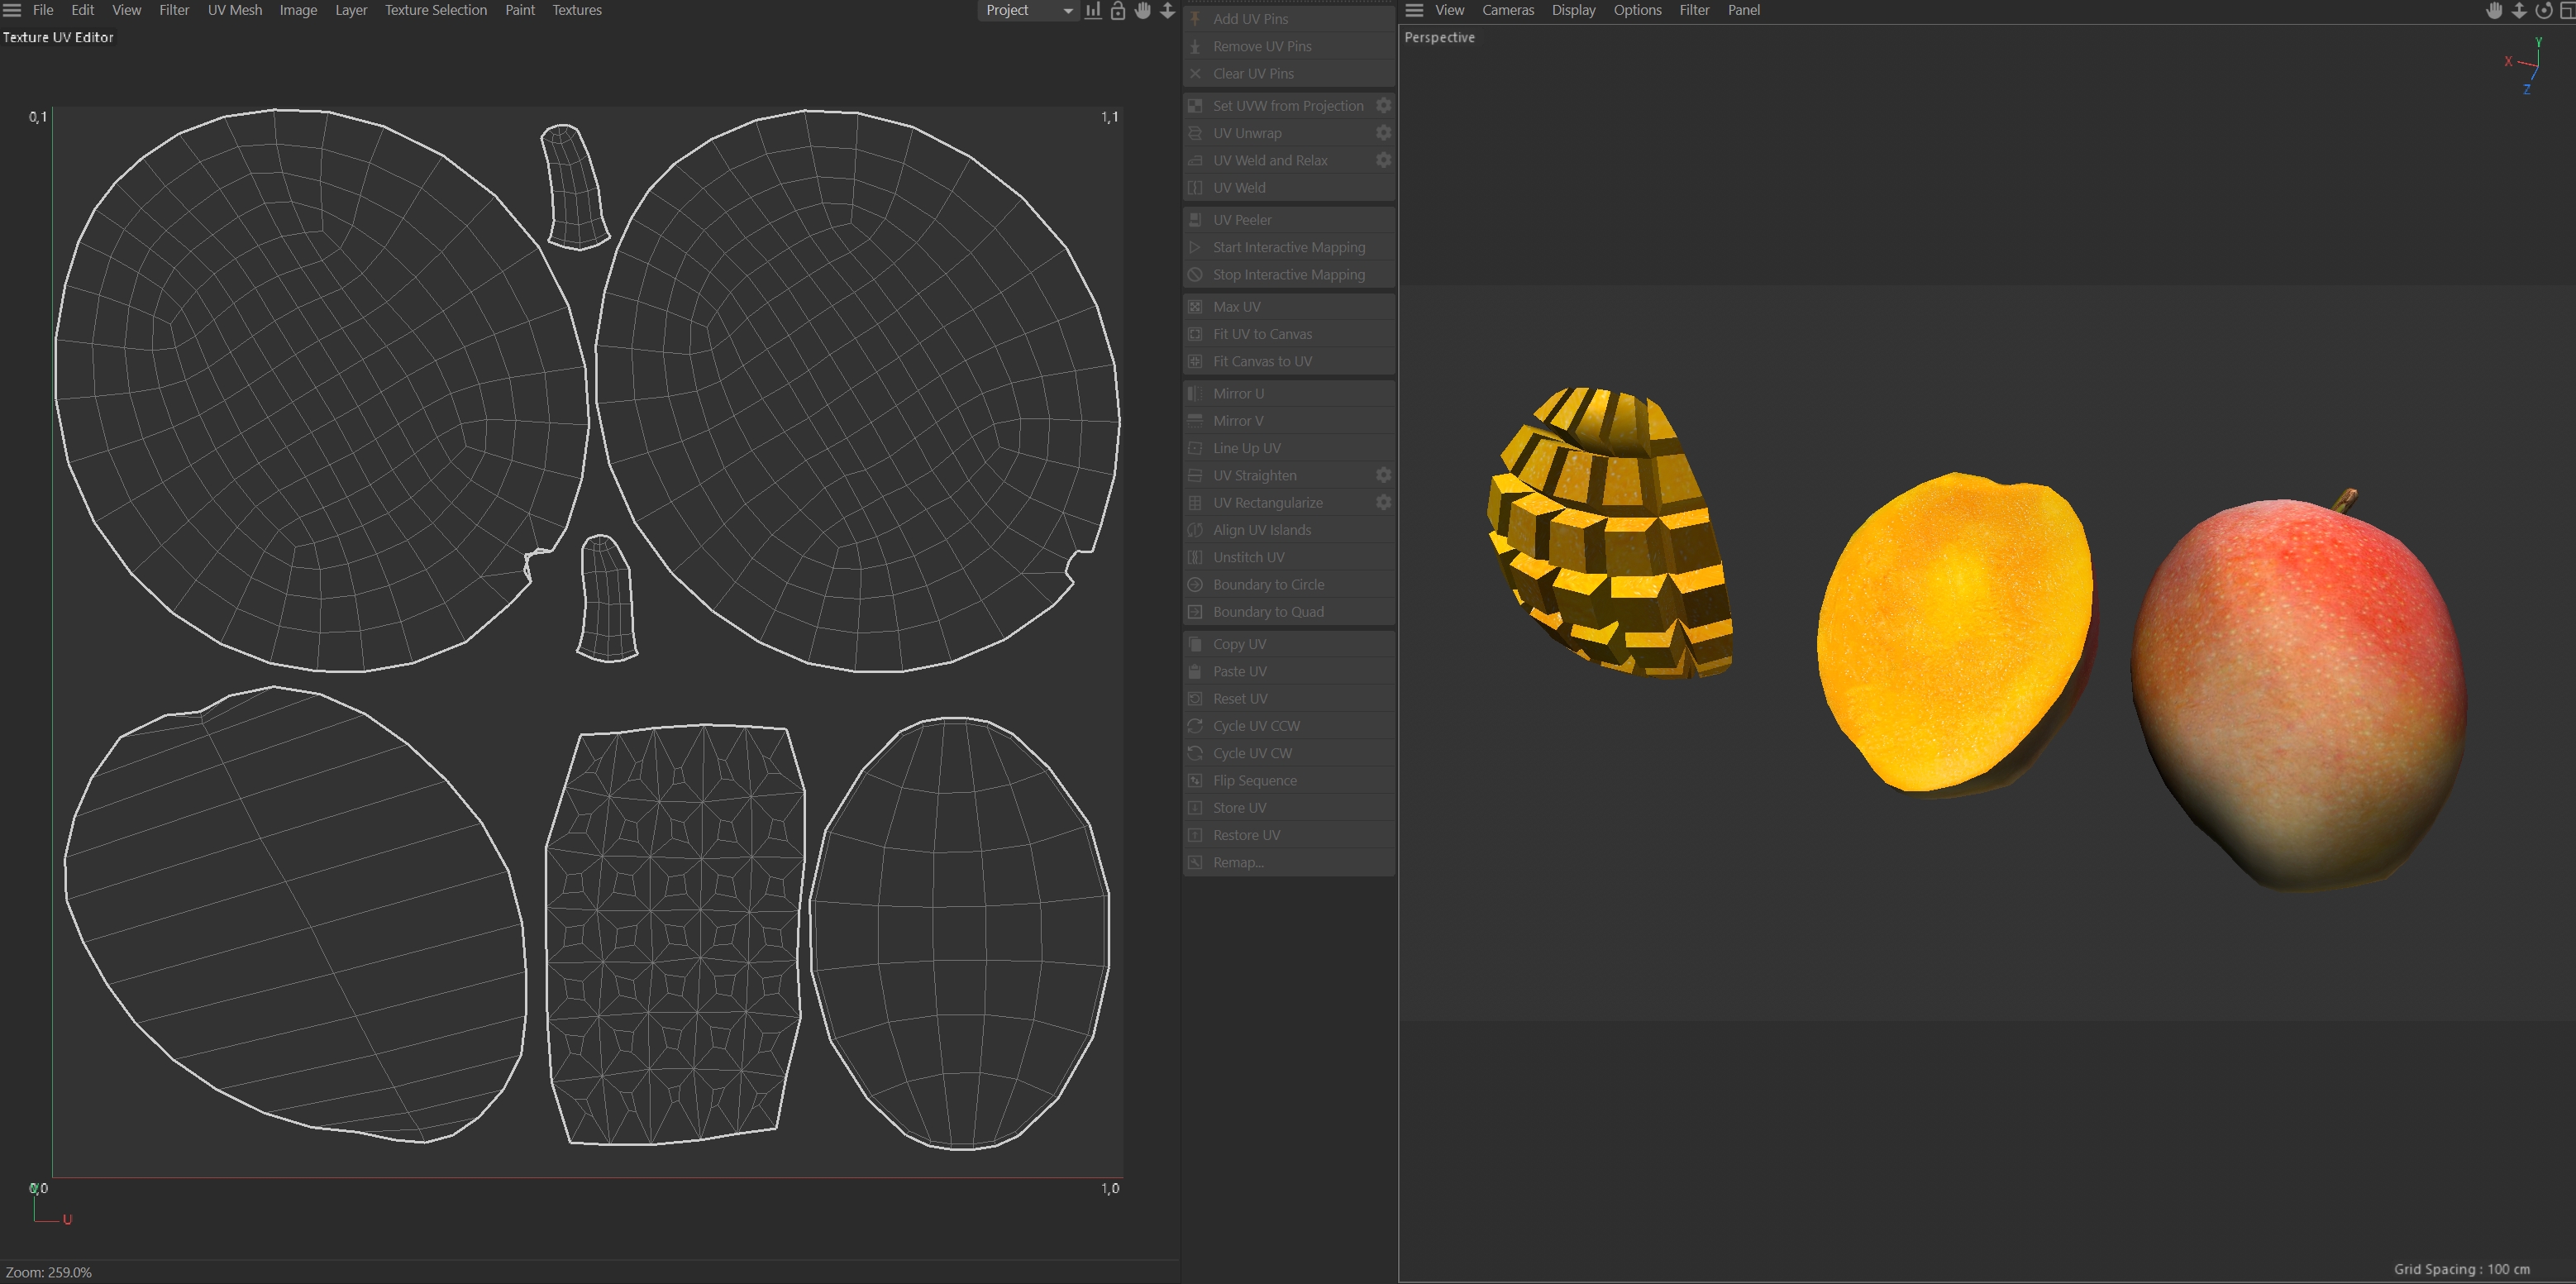2576x1284 pixels.
Task: Click the Add UV Pins pin icon
Action: coord(1195,19)
